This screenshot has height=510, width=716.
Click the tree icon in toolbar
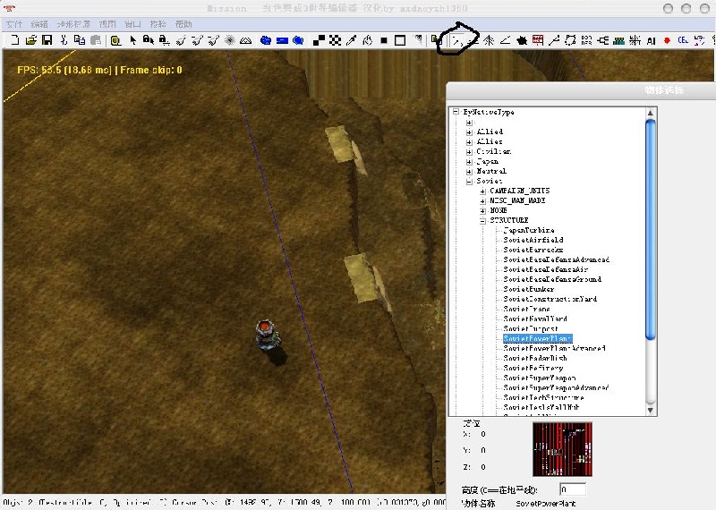pyautogui.click(x=489, y=40)
